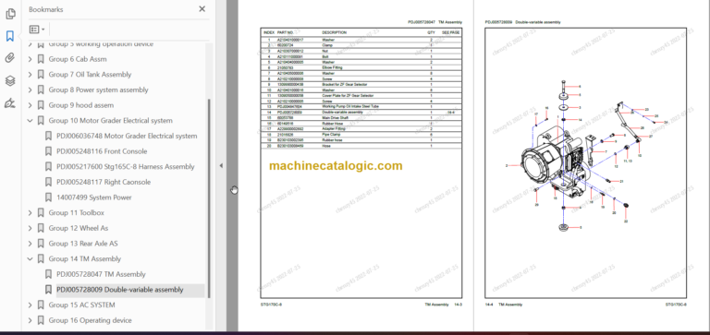710x335 pixels.
Task: Open bookmark Group 7 Oil Tank Assembly
Action: 90,74
